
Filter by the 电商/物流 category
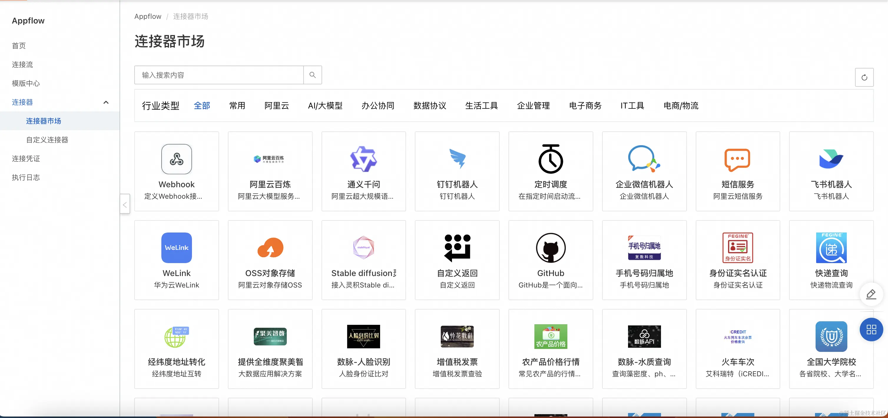(681, 106)
